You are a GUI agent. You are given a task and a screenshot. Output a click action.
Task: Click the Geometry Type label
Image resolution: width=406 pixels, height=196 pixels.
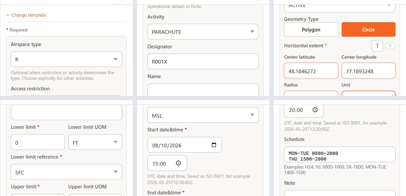click(301, 19)
